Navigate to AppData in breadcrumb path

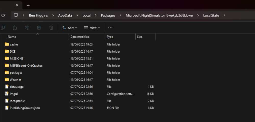click(x=65, y=15)
